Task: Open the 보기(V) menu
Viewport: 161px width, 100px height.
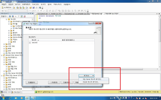Action: point(18,4)
